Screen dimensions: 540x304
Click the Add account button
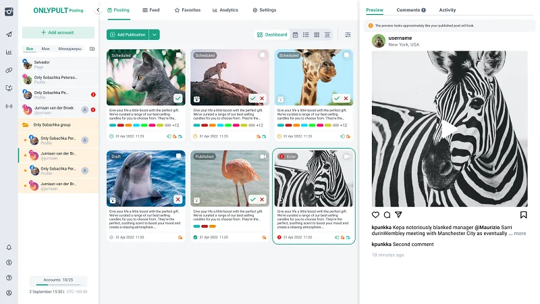point(58,32)
